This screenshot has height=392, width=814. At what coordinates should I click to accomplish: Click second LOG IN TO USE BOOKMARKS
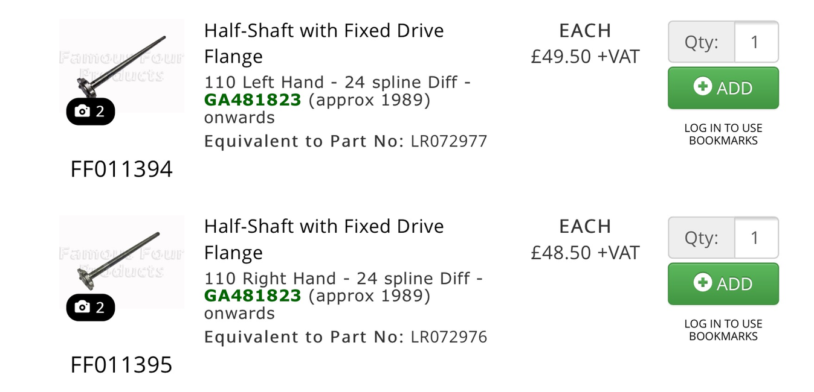coord(723,330)
